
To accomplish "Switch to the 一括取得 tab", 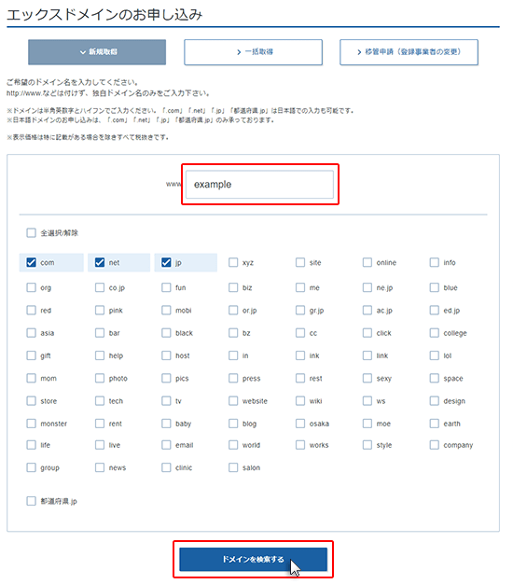I will (253, 52).
